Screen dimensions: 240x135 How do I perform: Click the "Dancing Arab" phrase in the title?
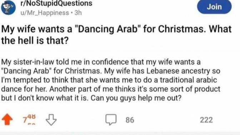[x=108, y=29]
